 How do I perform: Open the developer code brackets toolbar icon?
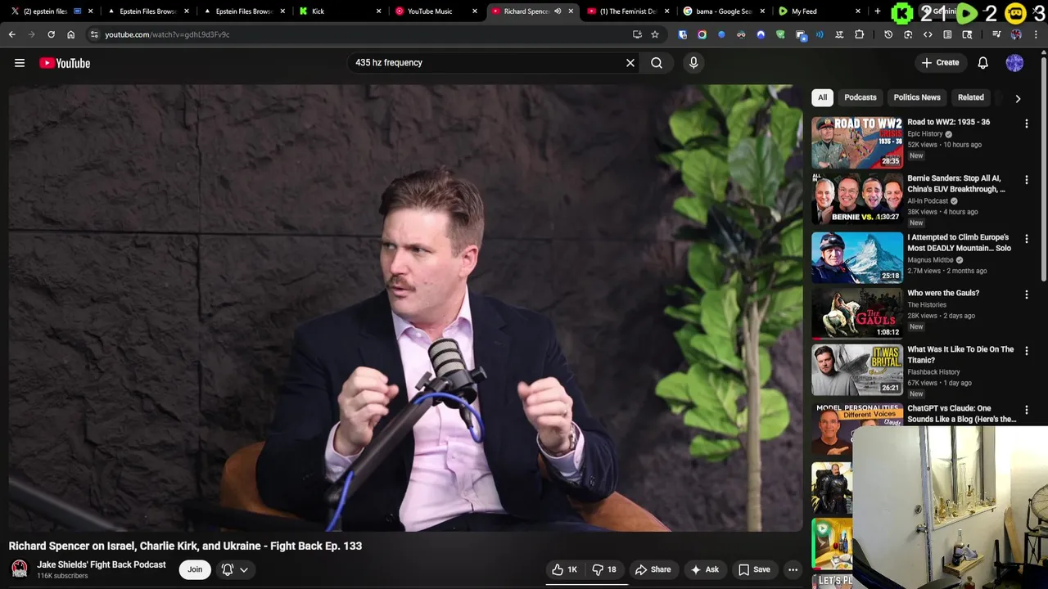tap(928, 34)
